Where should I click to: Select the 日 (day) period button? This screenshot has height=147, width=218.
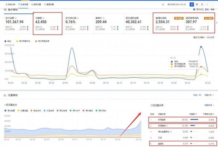point(192,4)
